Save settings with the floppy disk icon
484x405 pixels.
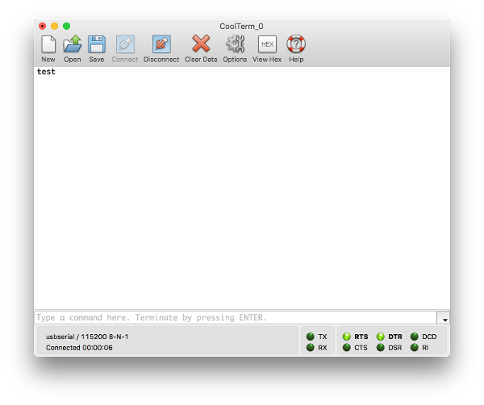coord(97,44)
